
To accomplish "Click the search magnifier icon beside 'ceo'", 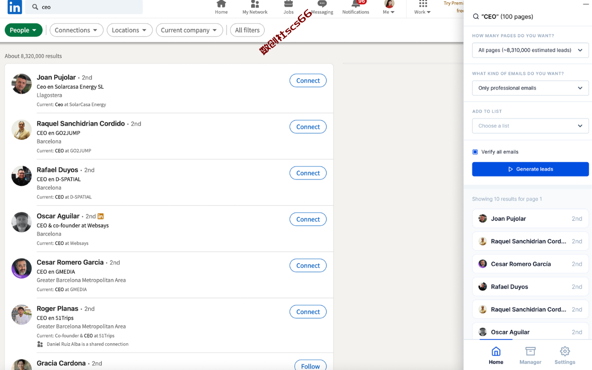I will (35, 7).
